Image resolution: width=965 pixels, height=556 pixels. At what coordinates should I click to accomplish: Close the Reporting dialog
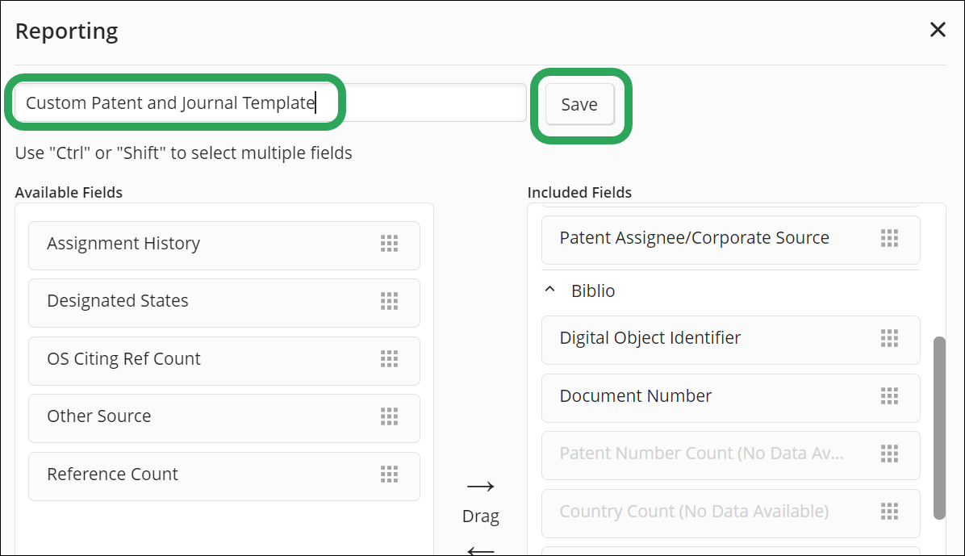pos(938,30)
